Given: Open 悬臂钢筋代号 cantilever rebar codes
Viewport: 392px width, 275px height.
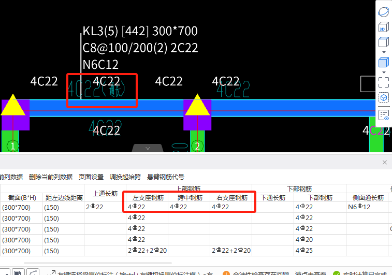Looking at the screenshot, I should point(166,177).
